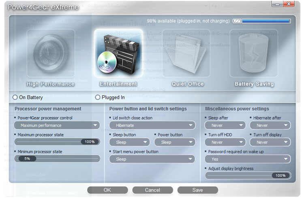Pick the Quiet Office folder icon
304x200 pixels.
186,53
